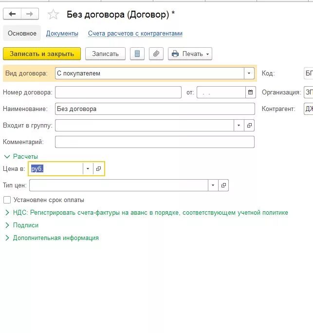Collapse the Расчеты section

[x=21, y=156]
